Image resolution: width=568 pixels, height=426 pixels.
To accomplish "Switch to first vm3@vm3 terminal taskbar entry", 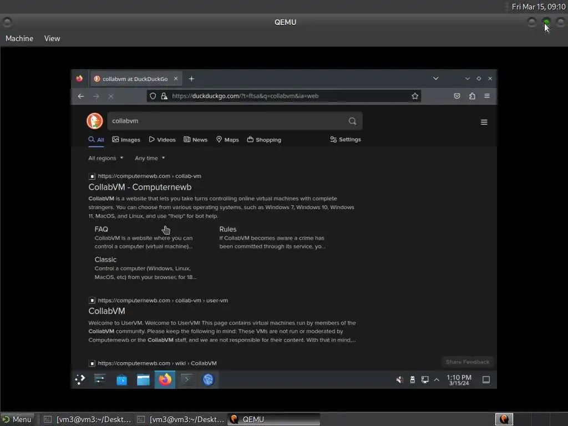I will pyautogui.click(x=87, y=419).
